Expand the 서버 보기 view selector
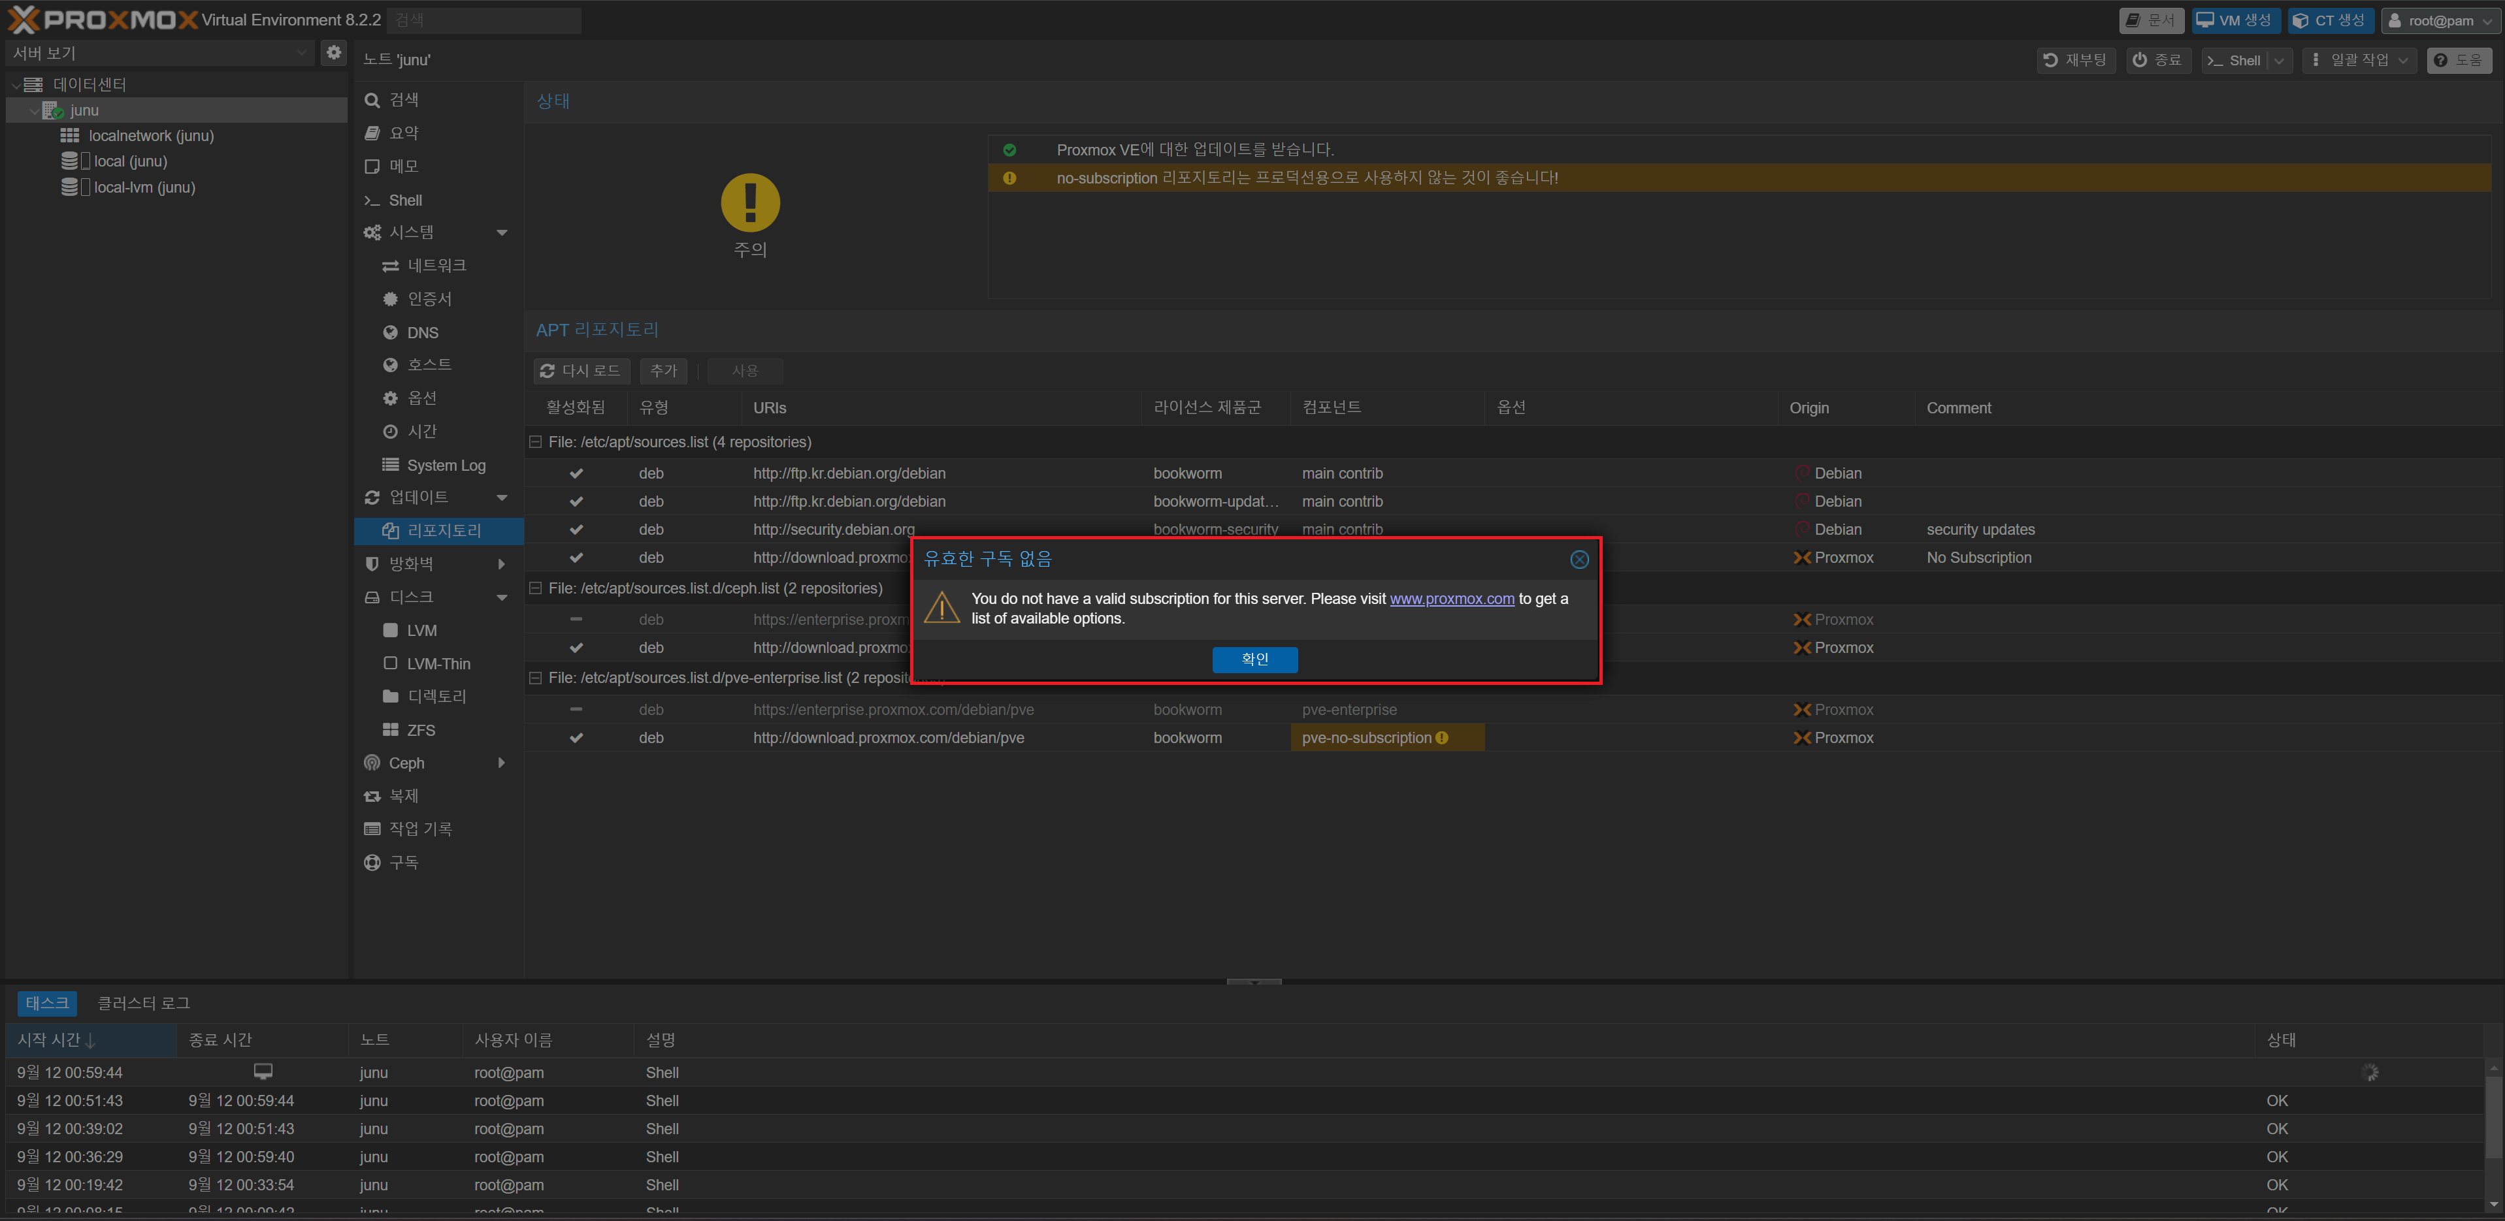This screenshot has height=1221, width=2505. click(x=301, y=52)
